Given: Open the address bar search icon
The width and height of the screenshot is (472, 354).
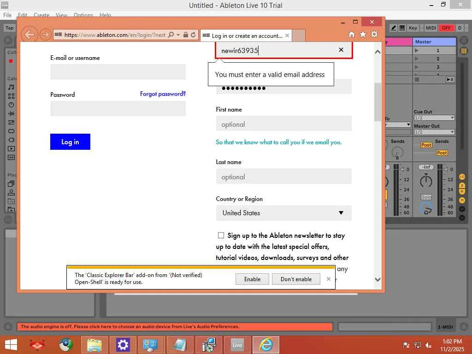Looking at the screenshot, I should [171, 35].
